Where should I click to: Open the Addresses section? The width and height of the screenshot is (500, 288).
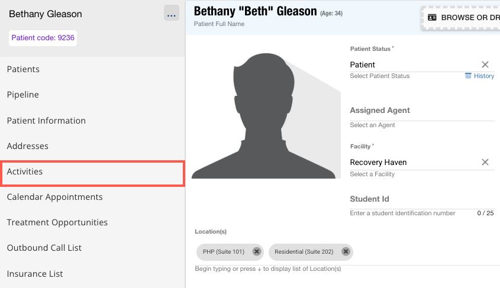[x=28, y=146]
